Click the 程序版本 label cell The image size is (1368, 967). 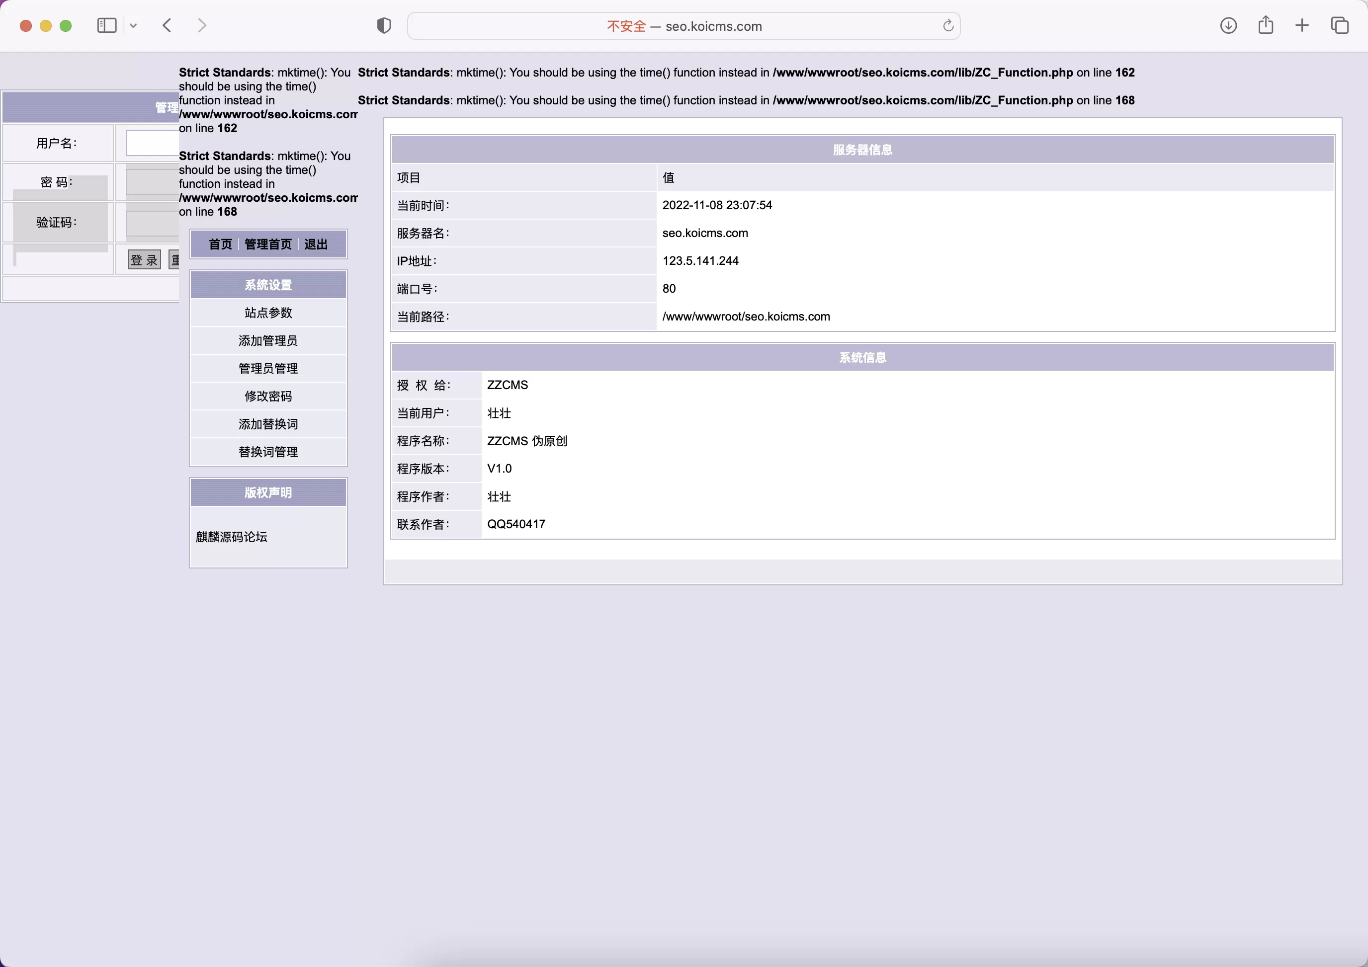[436, 469]
